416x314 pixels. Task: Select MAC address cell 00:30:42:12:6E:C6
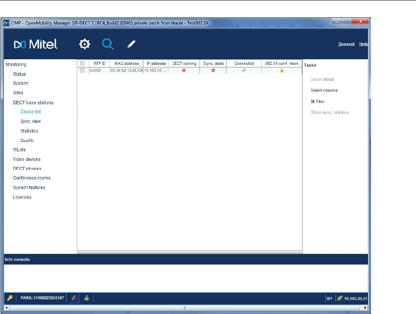point(126,70)
